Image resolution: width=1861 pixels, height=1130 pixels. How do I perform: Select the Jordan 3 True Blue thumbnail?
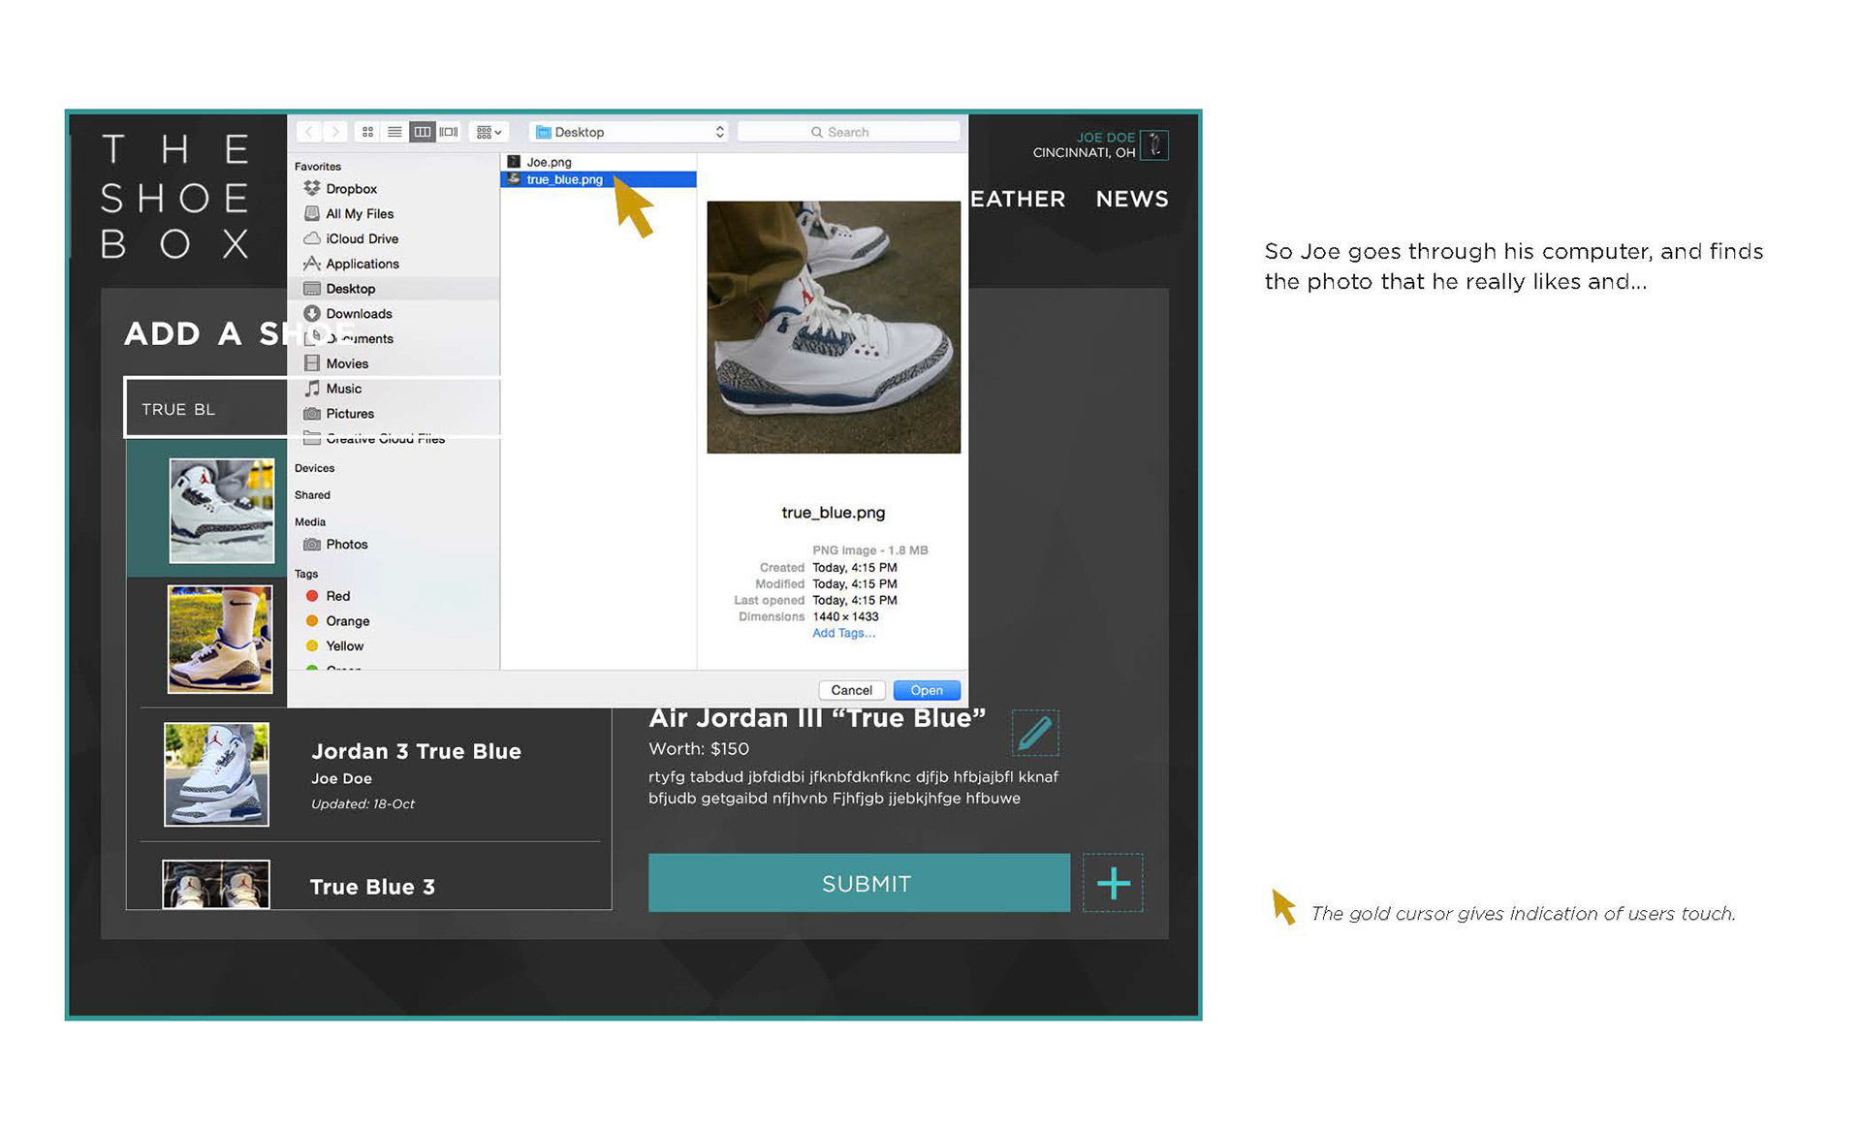point(216,774)
